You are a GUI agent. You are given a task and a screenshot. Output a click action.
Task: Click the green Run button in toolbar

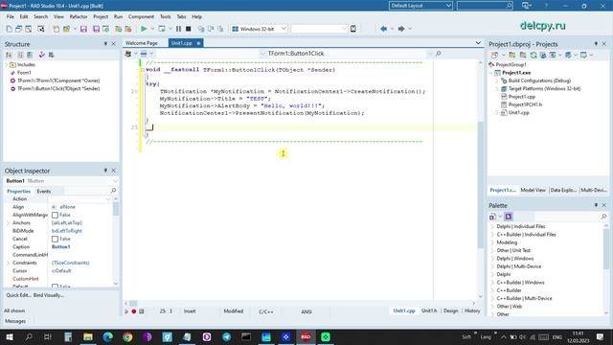[x=144, y=29]
